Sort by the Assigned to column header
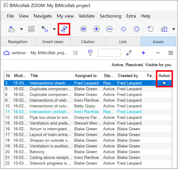 point(88,76)
